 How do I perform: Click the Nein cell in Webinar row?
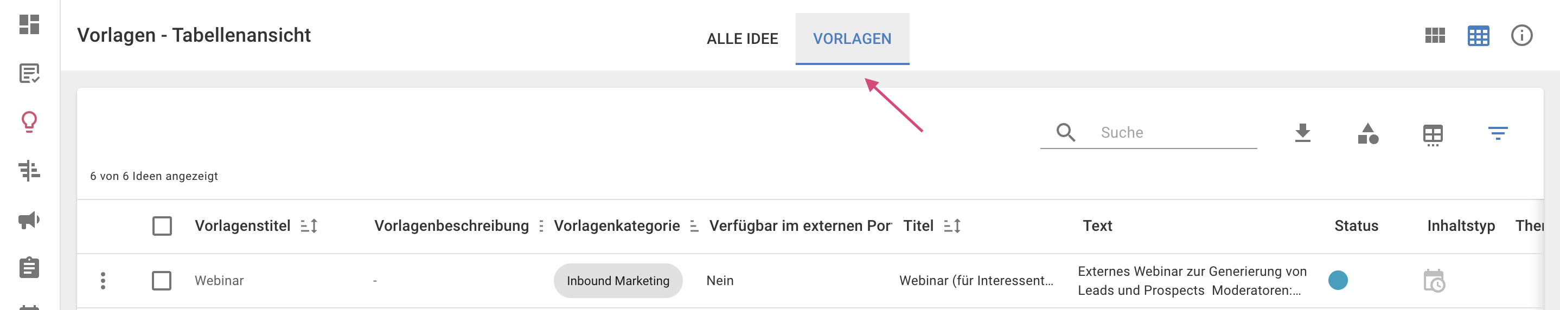click(719, 280)
